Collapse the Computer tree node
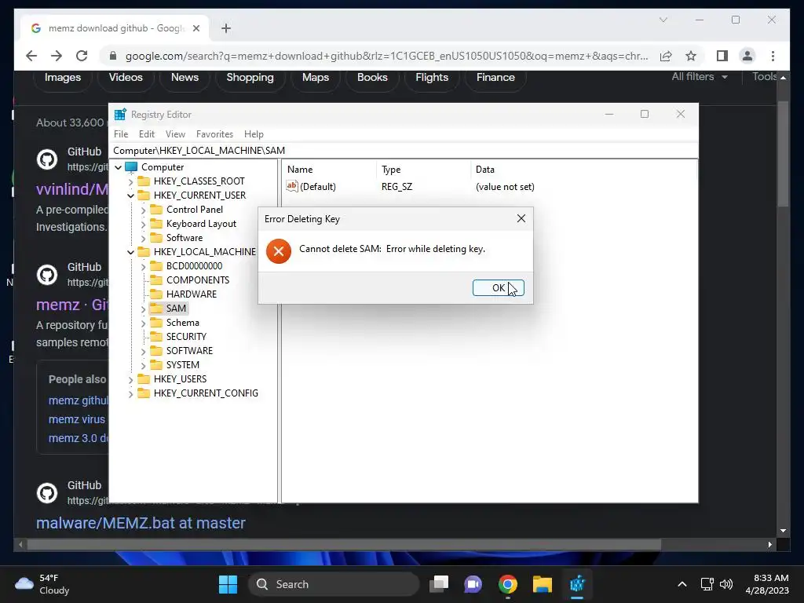This screenshot has height=603, width=804. pos(119,167)
